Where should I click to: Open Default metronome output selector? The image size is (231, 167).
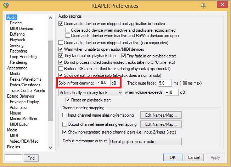point(145,142)
